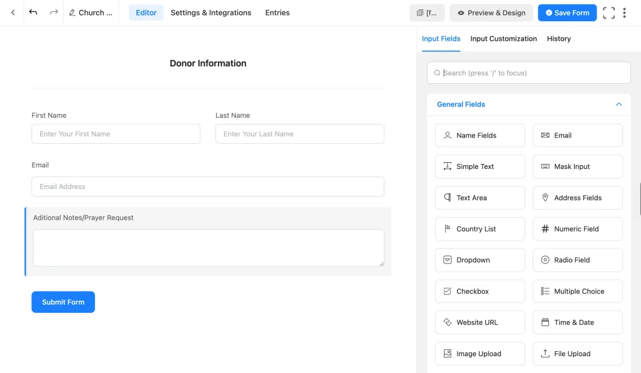Toggle fullscreen editor mode
Image resolution: width=641 pixels, height=373 pixels.
(x=608, y=13)
